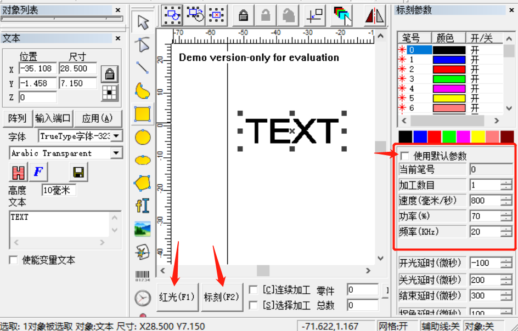Click the 阵列 button
The width and height of the screenshot is (518, 331).
click(x=17, y=118)
